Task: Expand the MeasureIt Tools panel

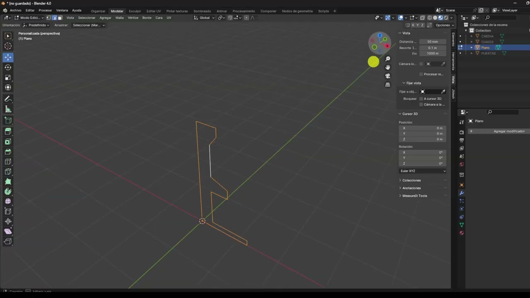Action: (x=414, y=196)
